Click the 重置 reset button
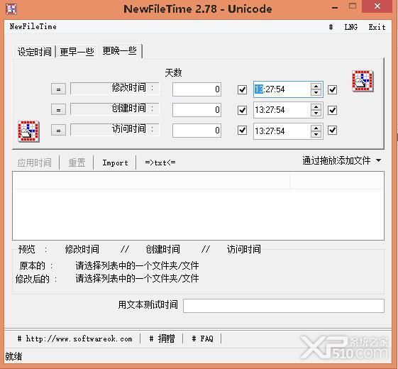The width and height of the screenshot is (398, 369). point(77,163)
